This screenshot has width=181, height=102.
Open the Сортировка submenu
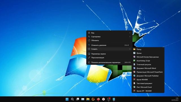(x=109, y=37)
